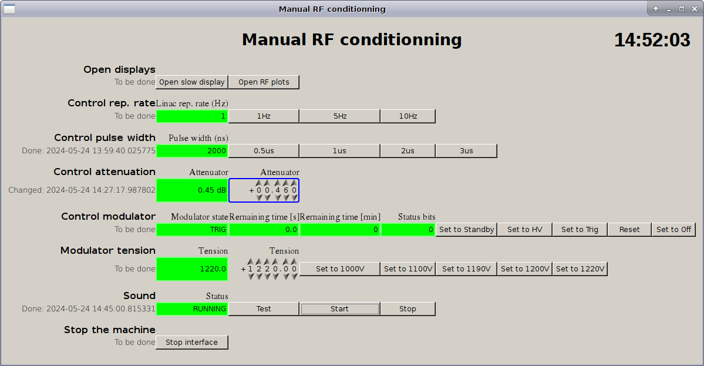Image resolution: width=704 pixels, height=366 pixels.
Task: Open RF plots
Action: [264, 82]
